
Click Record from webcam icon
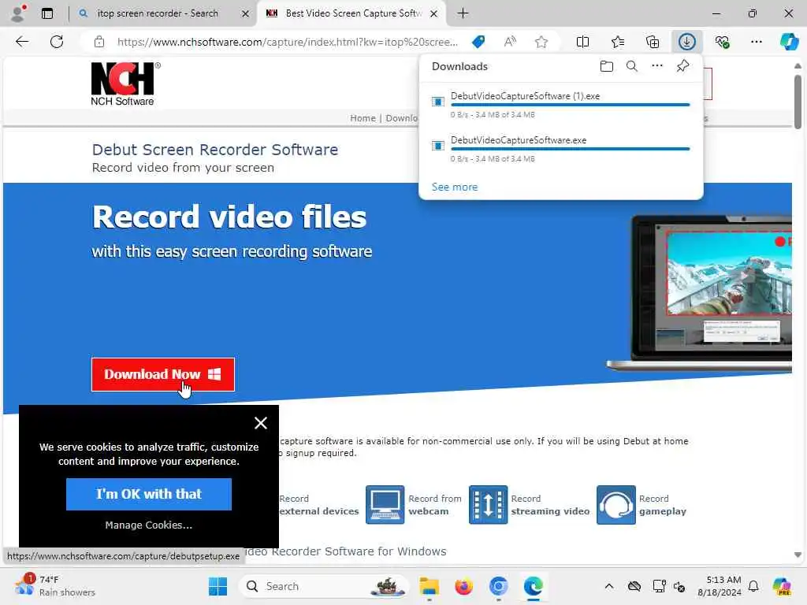tap(385, 505)
